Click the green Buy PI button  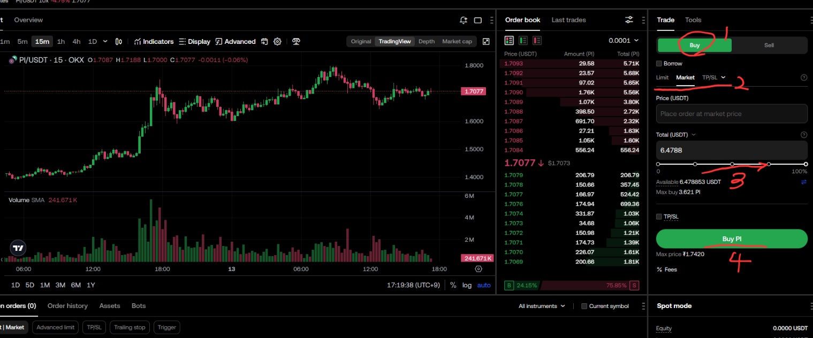(732, 239)
